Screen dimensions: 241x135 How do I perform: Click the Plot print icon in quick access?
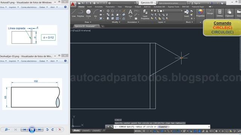pos(94,3)
